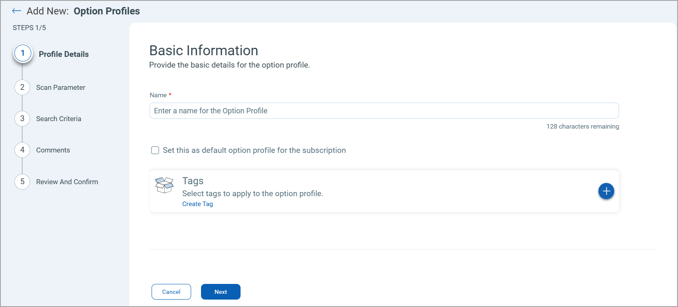
Task: Click 'Select tags to apply to the option profile' text
Action: pyautogui.click(x=252, y=194)
